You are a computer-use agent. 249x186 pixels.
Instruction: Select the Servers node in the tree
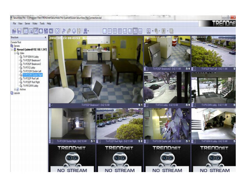coord(17,46)
